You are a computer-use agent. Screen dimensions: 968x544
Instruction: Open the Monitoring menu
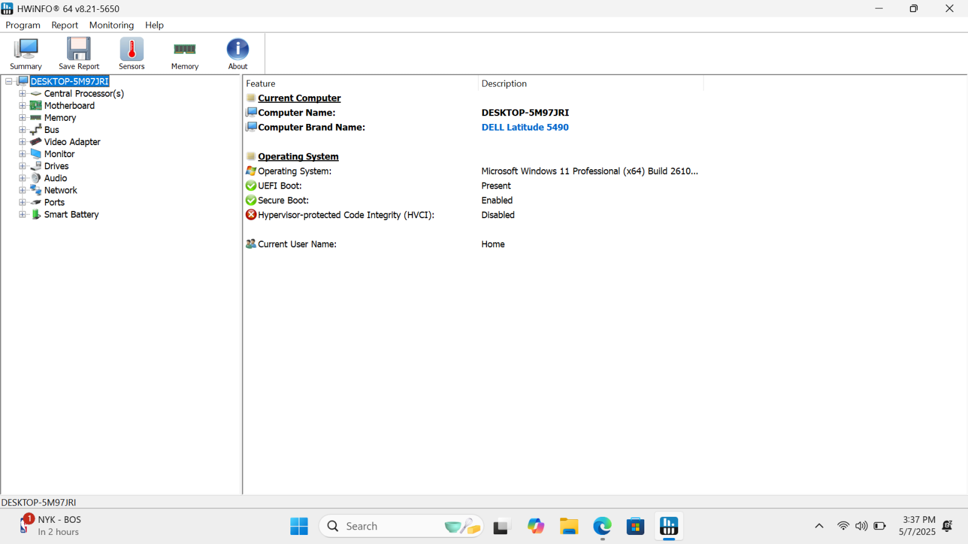(x=111, y=25)
